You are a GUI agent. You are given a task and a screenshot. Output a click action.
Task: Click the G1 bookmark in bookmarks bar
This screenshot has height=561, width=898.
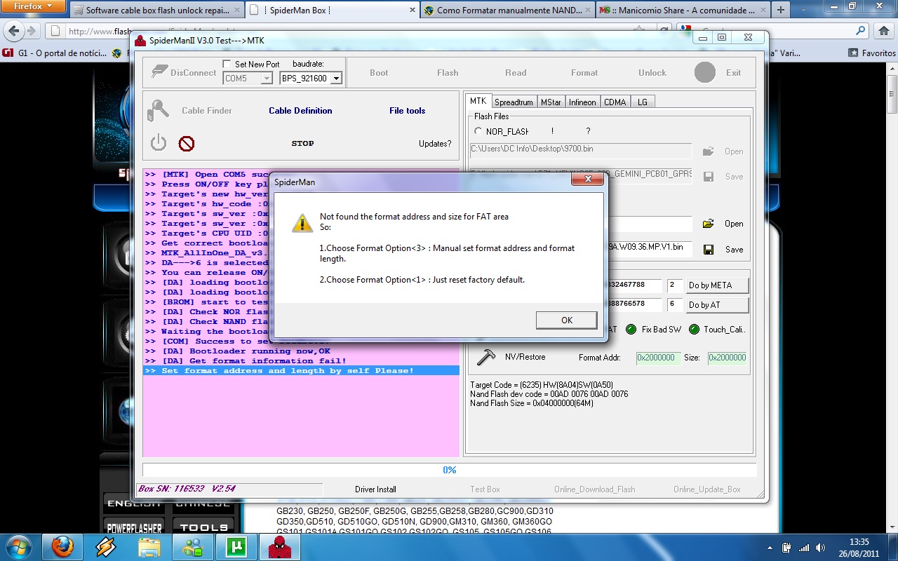(x=55, y=53)
